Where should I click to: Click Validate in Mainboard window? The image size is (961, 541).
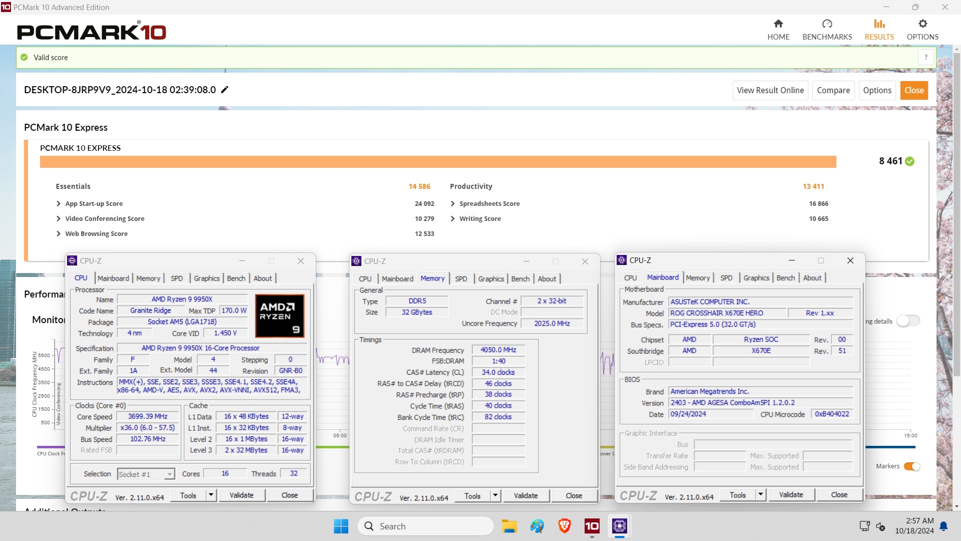click(791, 494)
